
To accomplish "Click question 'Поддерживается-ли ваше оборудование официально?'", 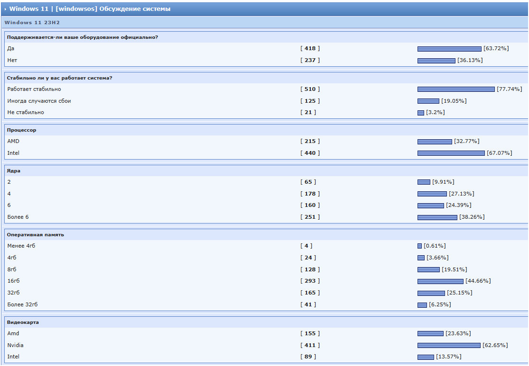I will pos(83,37).
